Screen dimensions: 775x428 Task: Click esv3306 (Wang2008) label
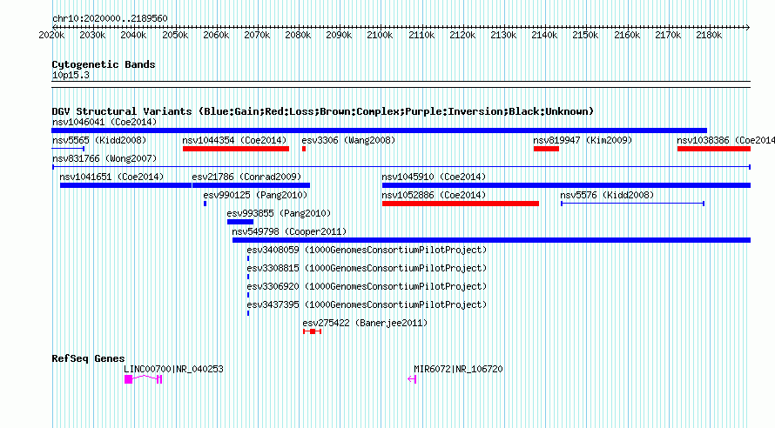coord(348,140)
